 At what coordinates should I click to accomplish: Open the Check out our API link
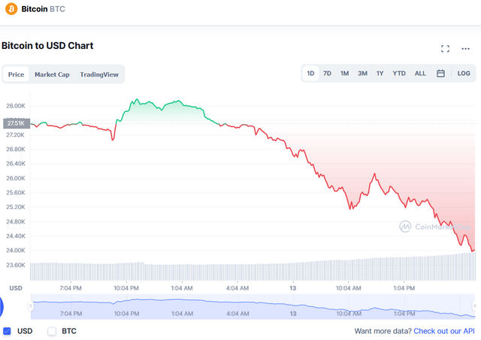(444, 331)
